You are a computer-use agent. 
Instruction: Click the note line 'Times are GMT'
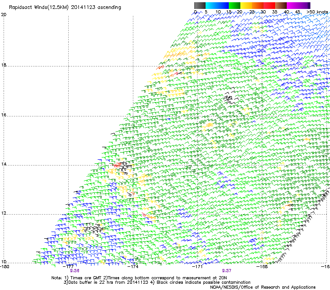click(86, 278)
